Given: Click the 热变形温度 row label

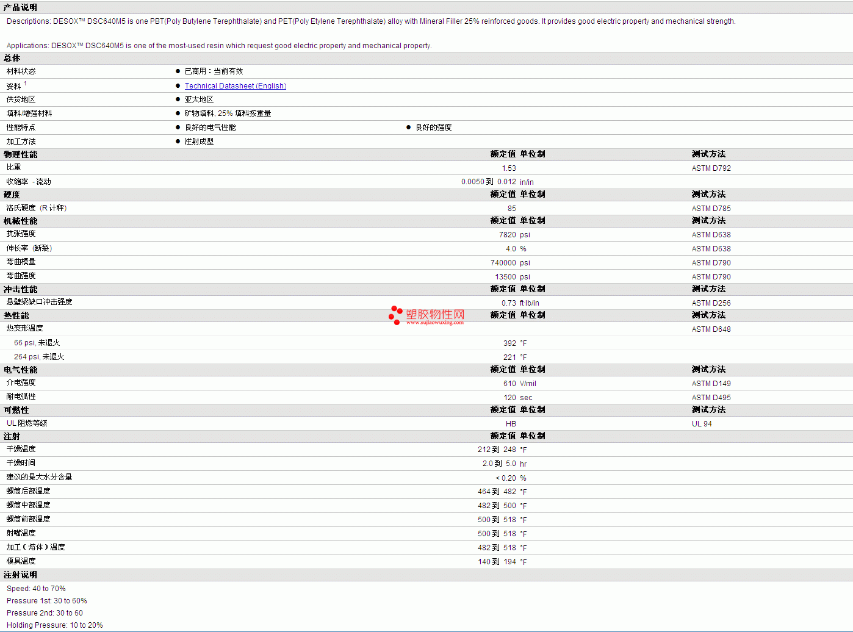Looking at the screenshot, I should coord(25,328).
